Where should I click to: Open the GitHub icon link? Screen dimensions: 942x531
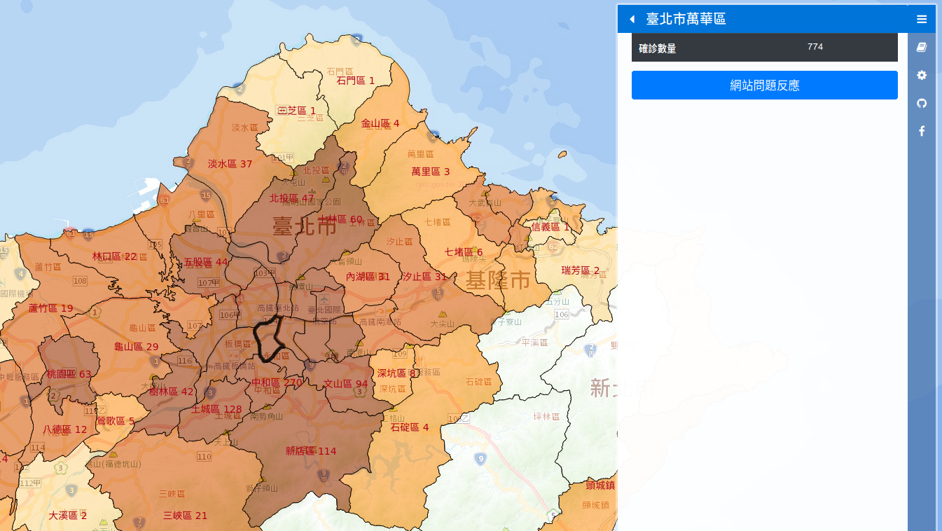(922, 103)
